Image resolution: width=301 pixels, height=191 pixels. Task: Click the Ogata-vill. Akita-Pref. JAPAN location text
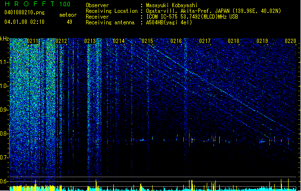click(x=213, y=11)
